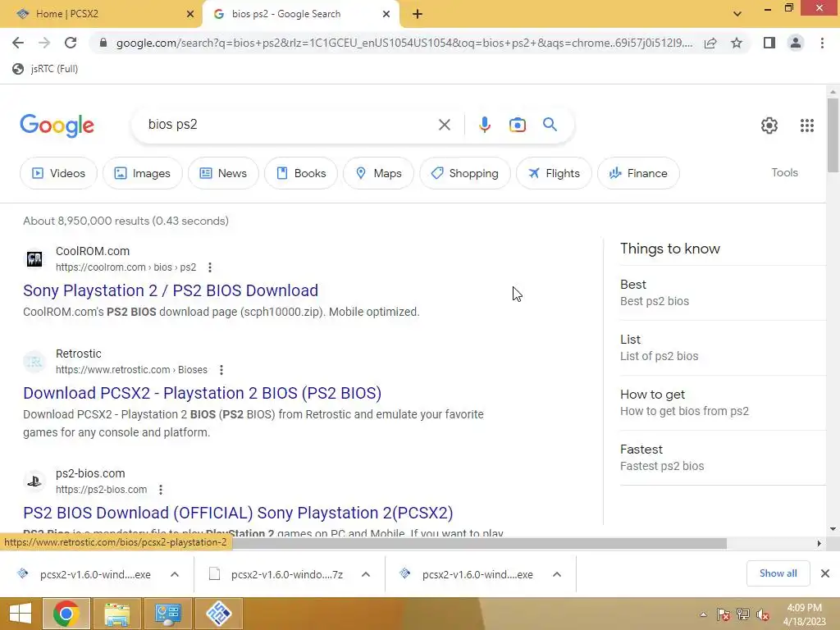This screenshot has width=840, height=630.
Task: Click the muted volume tray icon
Action: [763, 614]
